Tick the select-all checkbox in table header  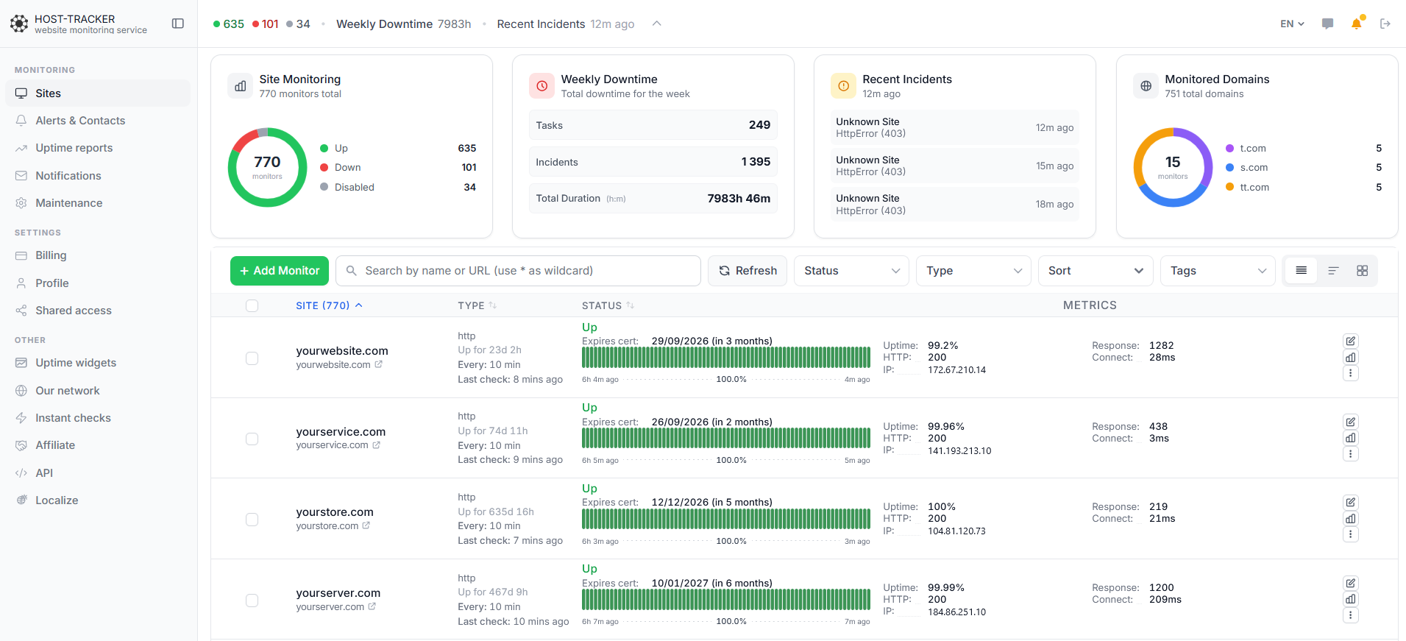(252, 305)
